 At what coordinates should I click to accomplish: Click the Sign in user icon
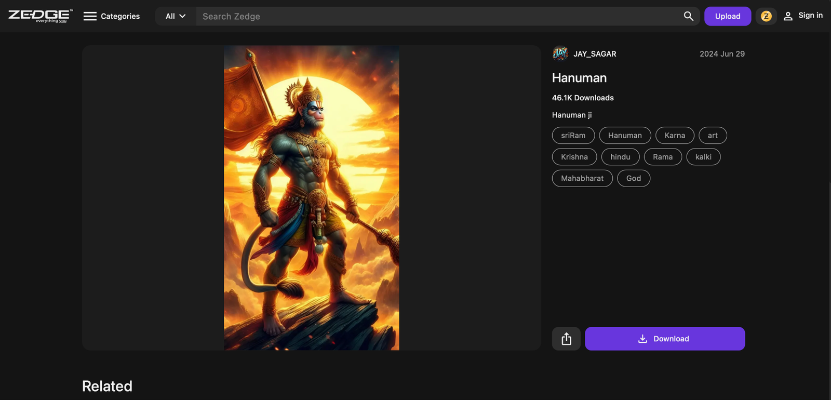tap(788, 16)
